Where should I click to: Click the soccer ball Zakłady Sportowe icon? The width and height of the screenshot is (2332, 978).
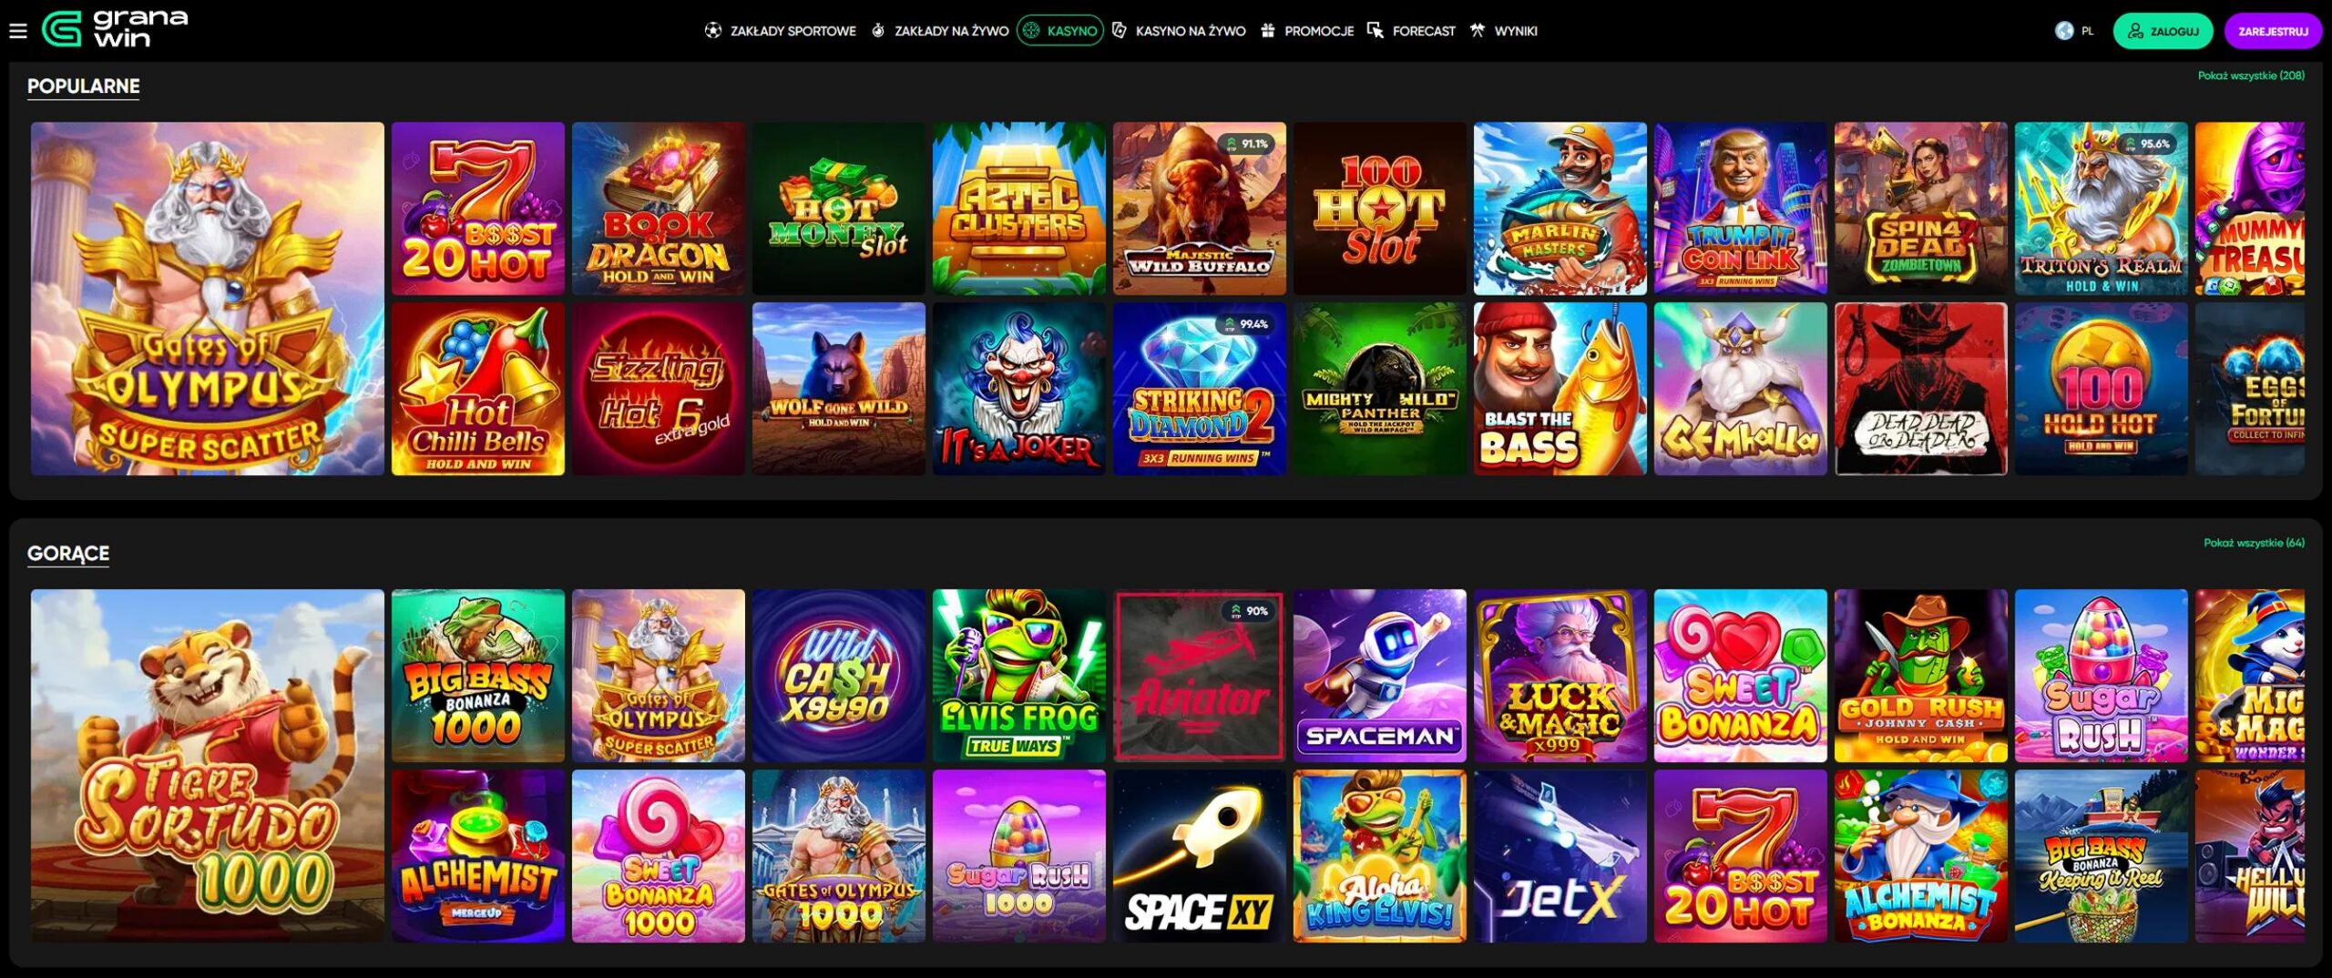[x=712, y=31]
